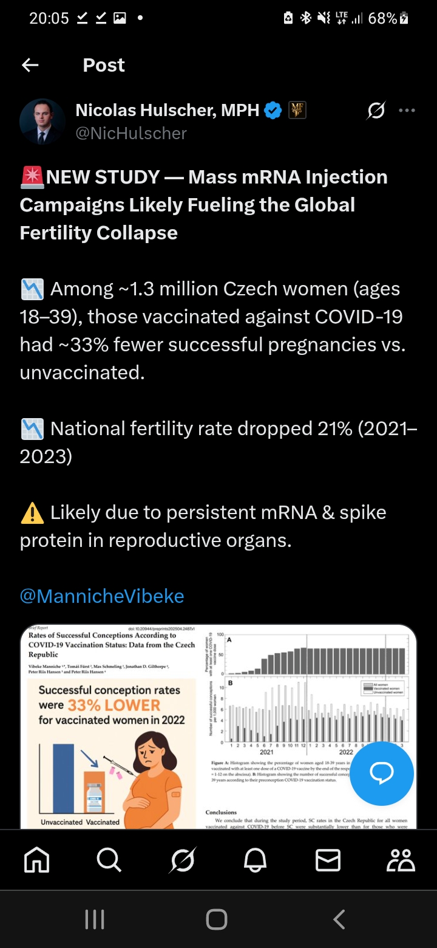
Task: Tap the Android system back button
Action: [x=339, y=919]
